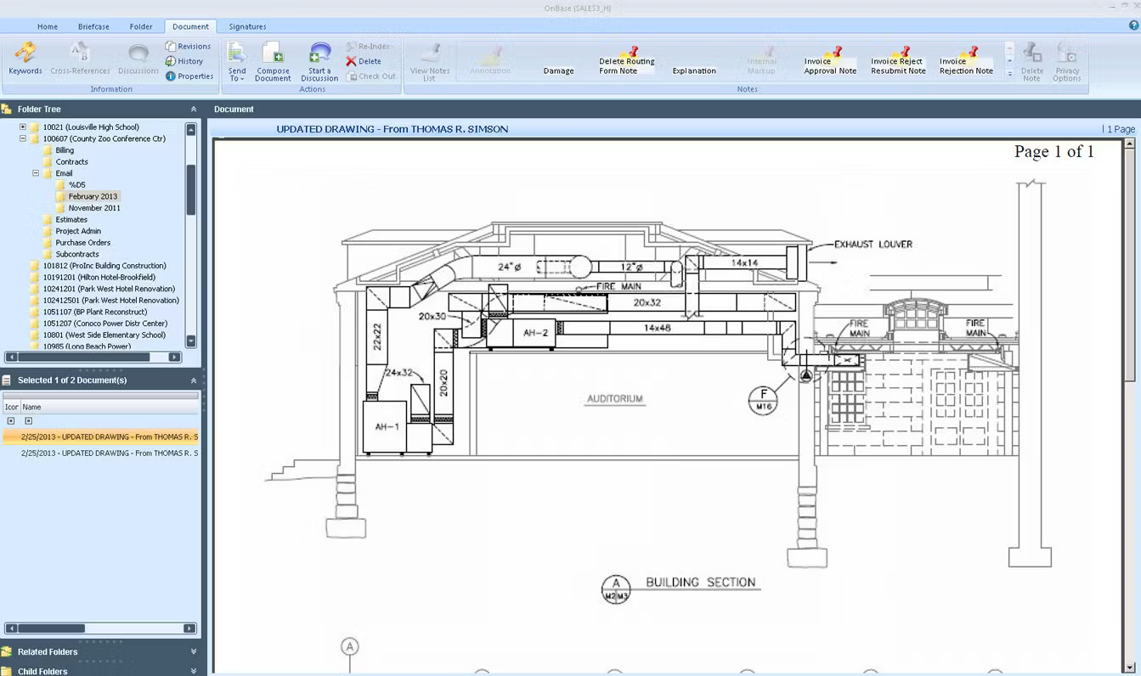Add an Invoice Reject Resubmit Note
The height and width of the screenshot is (676, 1141).
tap(895, 58)
